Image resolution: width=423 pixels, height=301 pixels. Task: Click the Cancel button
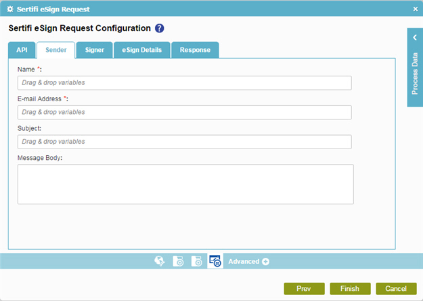point(397,289)
